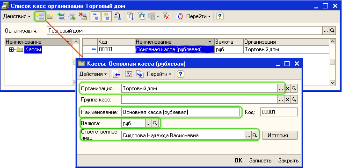This screenshot has height=168, width=342.
Task: Select the Основная касса (рублевая) row cell
Action: [x=175, y=49]
